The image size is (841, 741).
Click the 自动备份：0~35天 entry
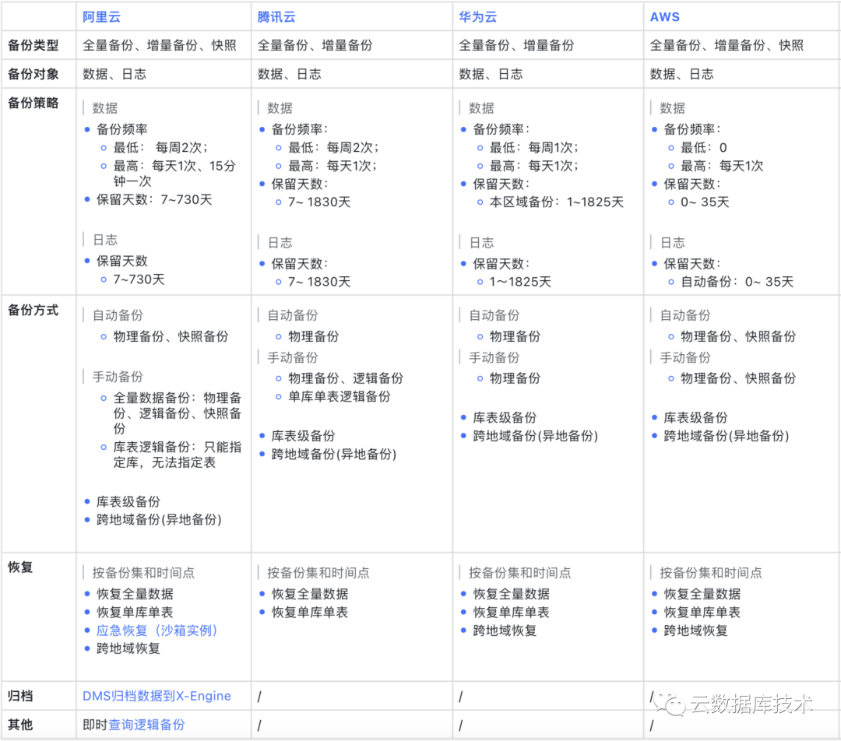point(737,282)
